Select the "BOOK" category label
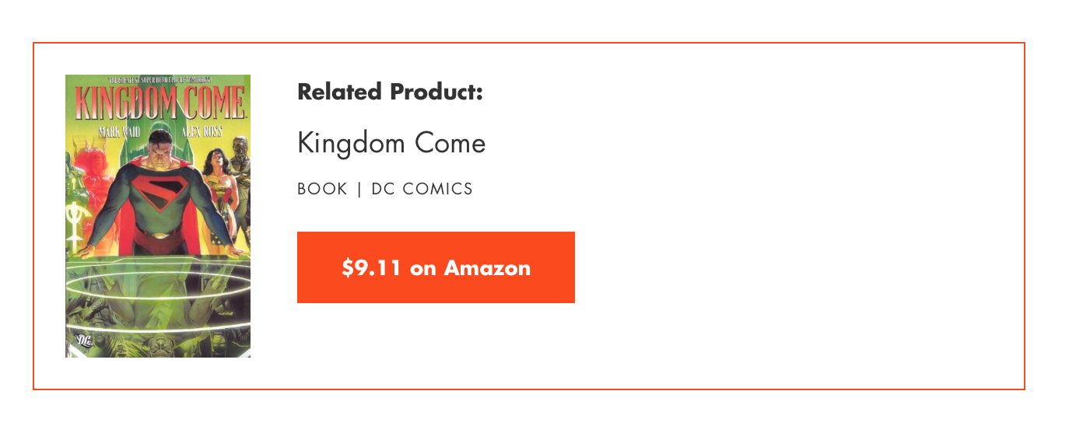Viewport: 1069px width, 426px height. tap(322, 189)
